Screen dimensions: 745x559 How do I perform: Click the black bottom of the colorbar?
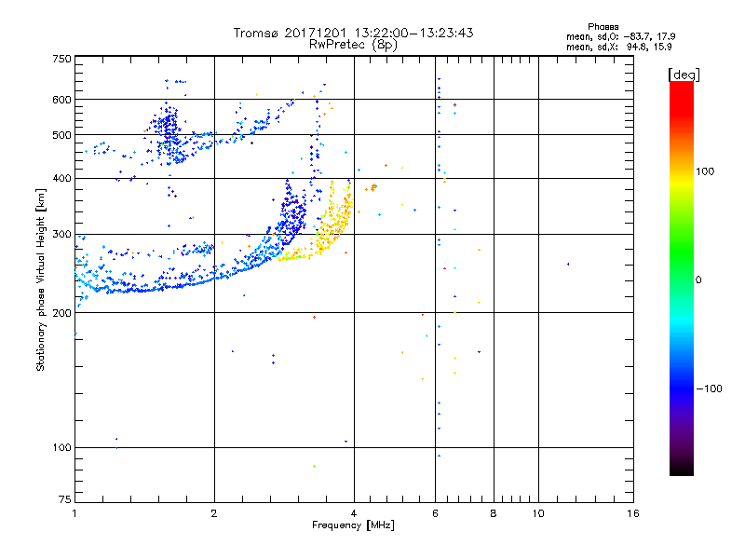pos(682,467)
